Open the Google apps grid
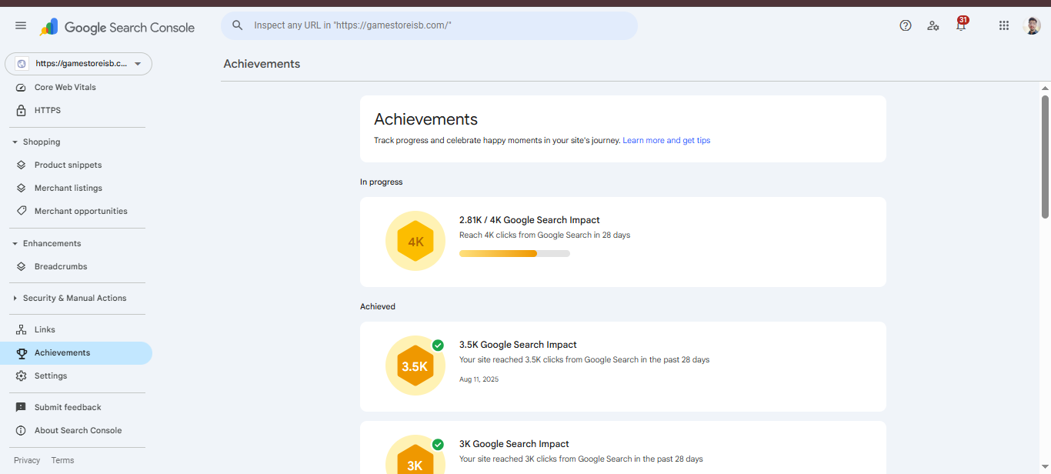Viewport: 1051px width, 474px height. [x=1004, y=25]
